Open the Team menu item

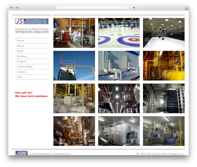32,51
